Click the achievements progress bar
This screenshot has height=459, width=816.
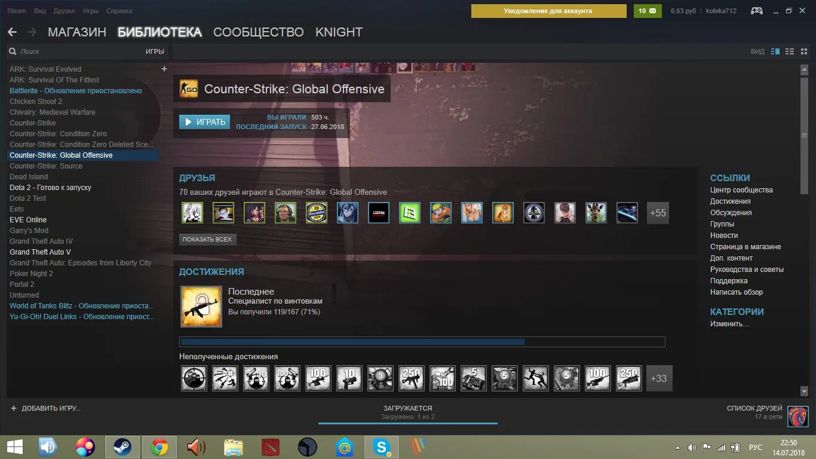(422, 342)
